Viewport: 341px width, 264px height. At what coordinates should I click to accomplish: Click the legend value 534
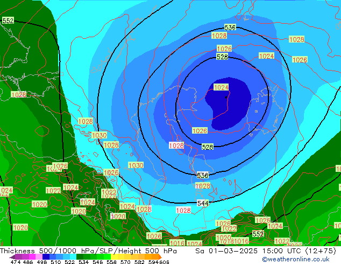[83, 262]
